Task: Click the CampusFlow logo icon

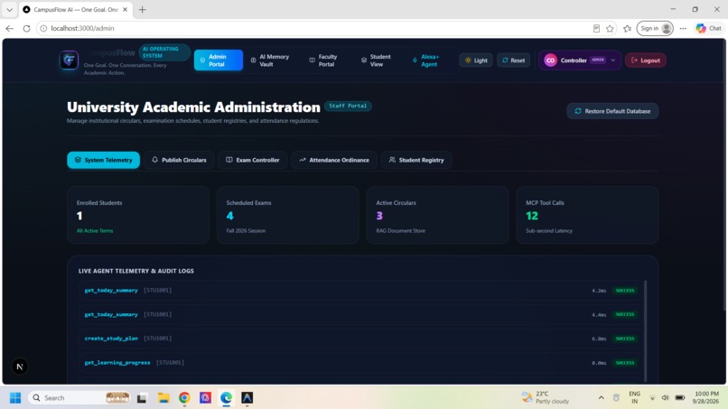Action: (69, 60)
